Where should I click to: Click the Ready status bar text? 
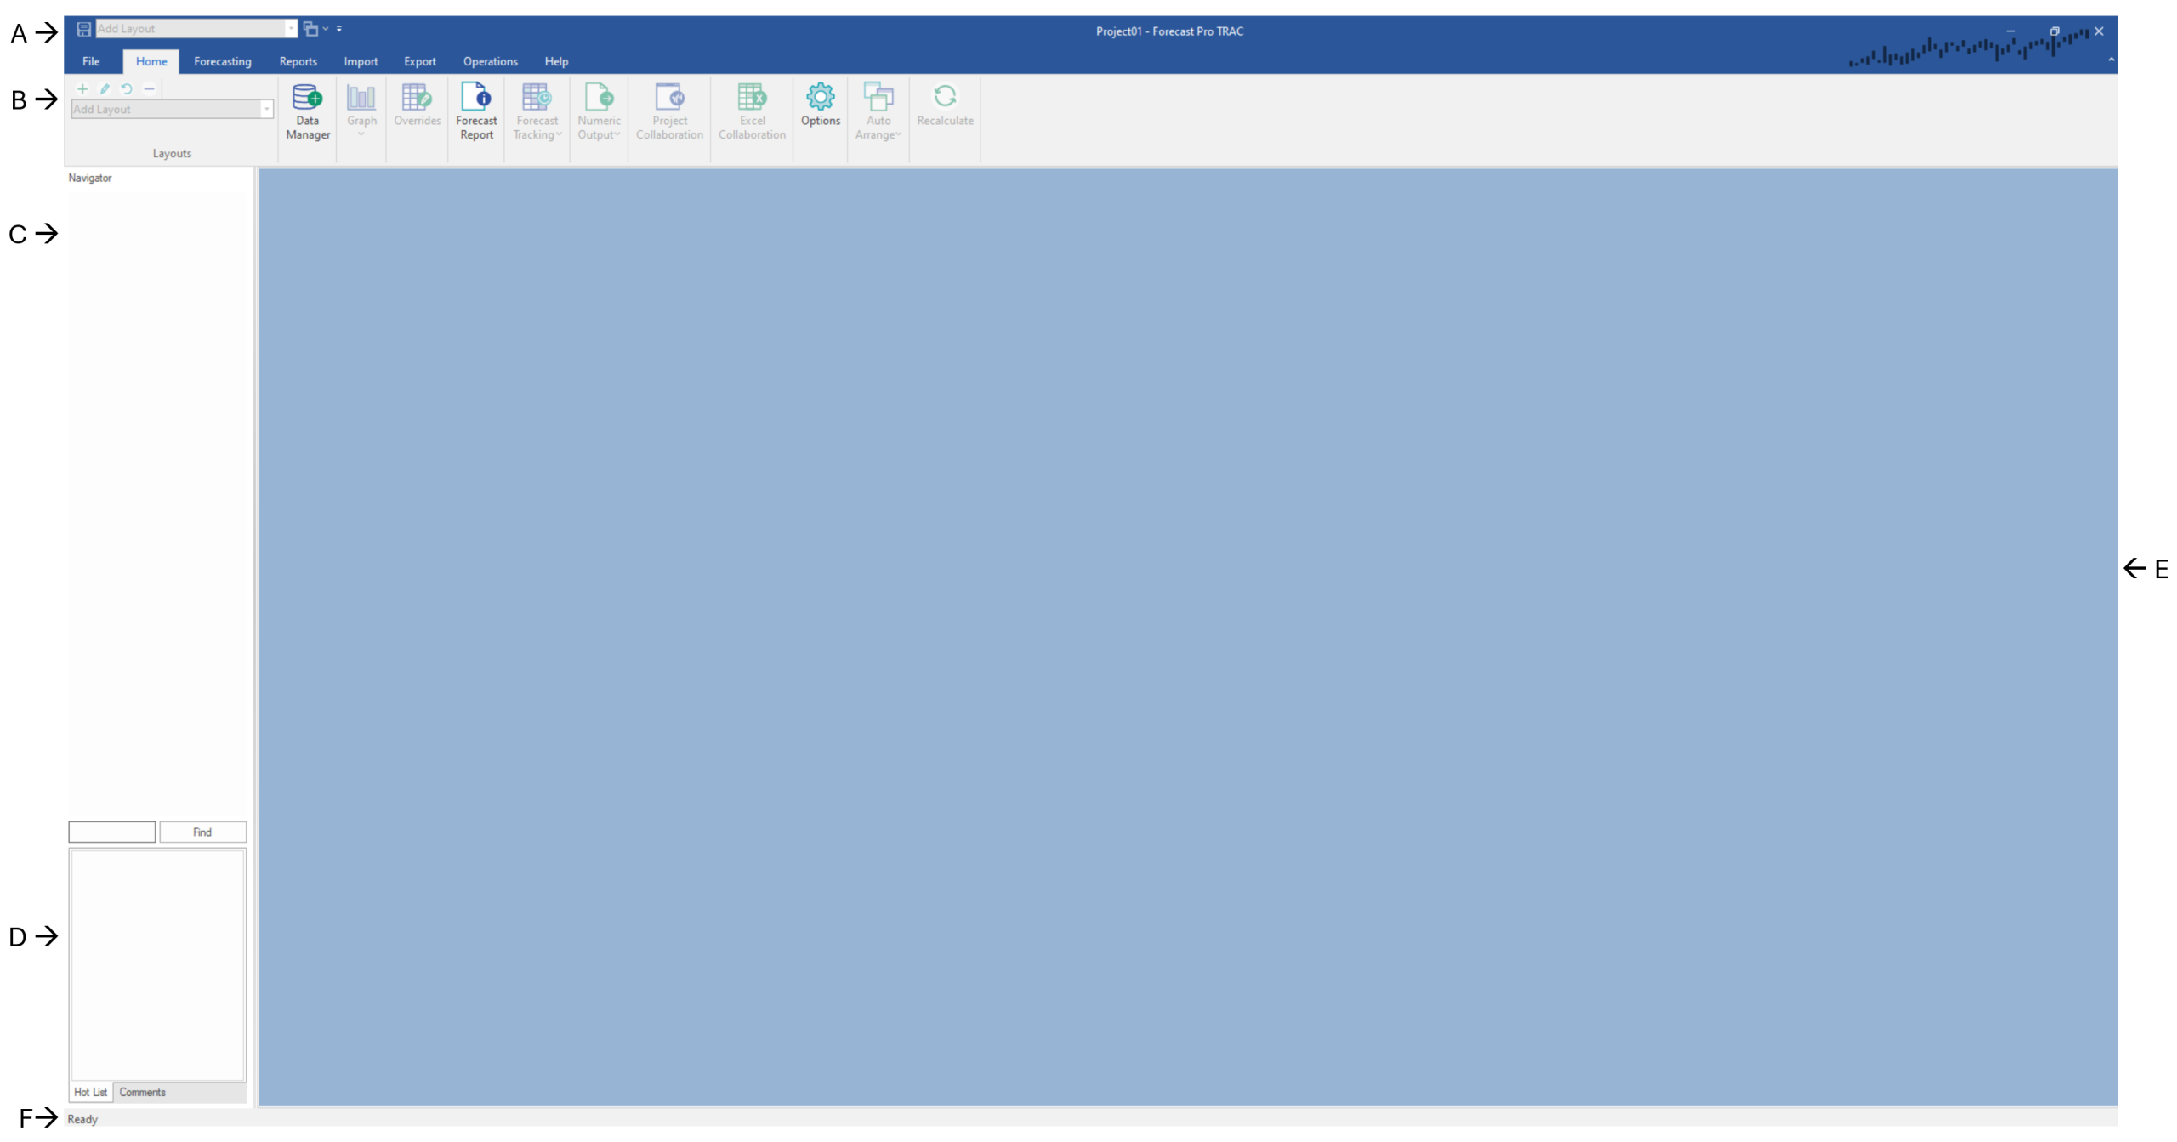pos(82,1119)
